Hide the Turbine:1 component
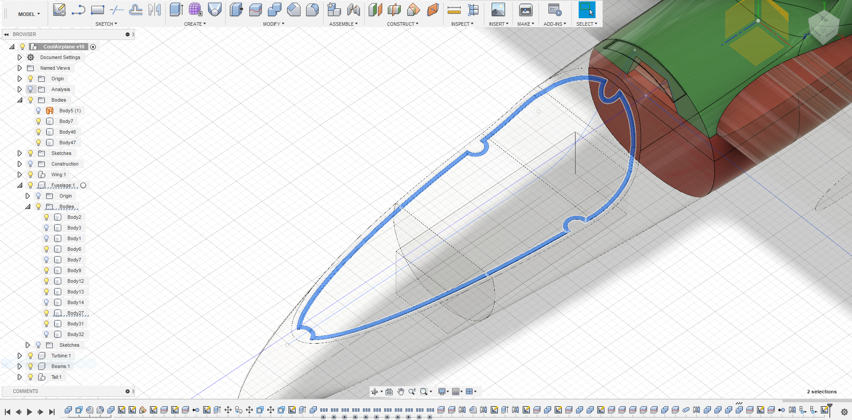This screenshot has height=420, width=852. pos(31,356)
